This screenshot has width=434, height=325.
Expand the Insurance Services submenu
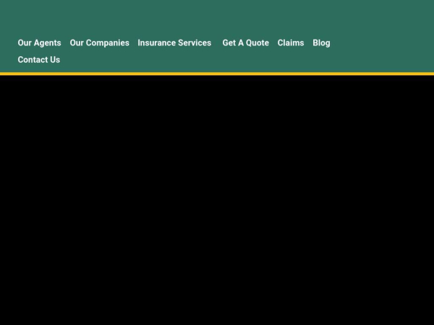pos(174,43)
